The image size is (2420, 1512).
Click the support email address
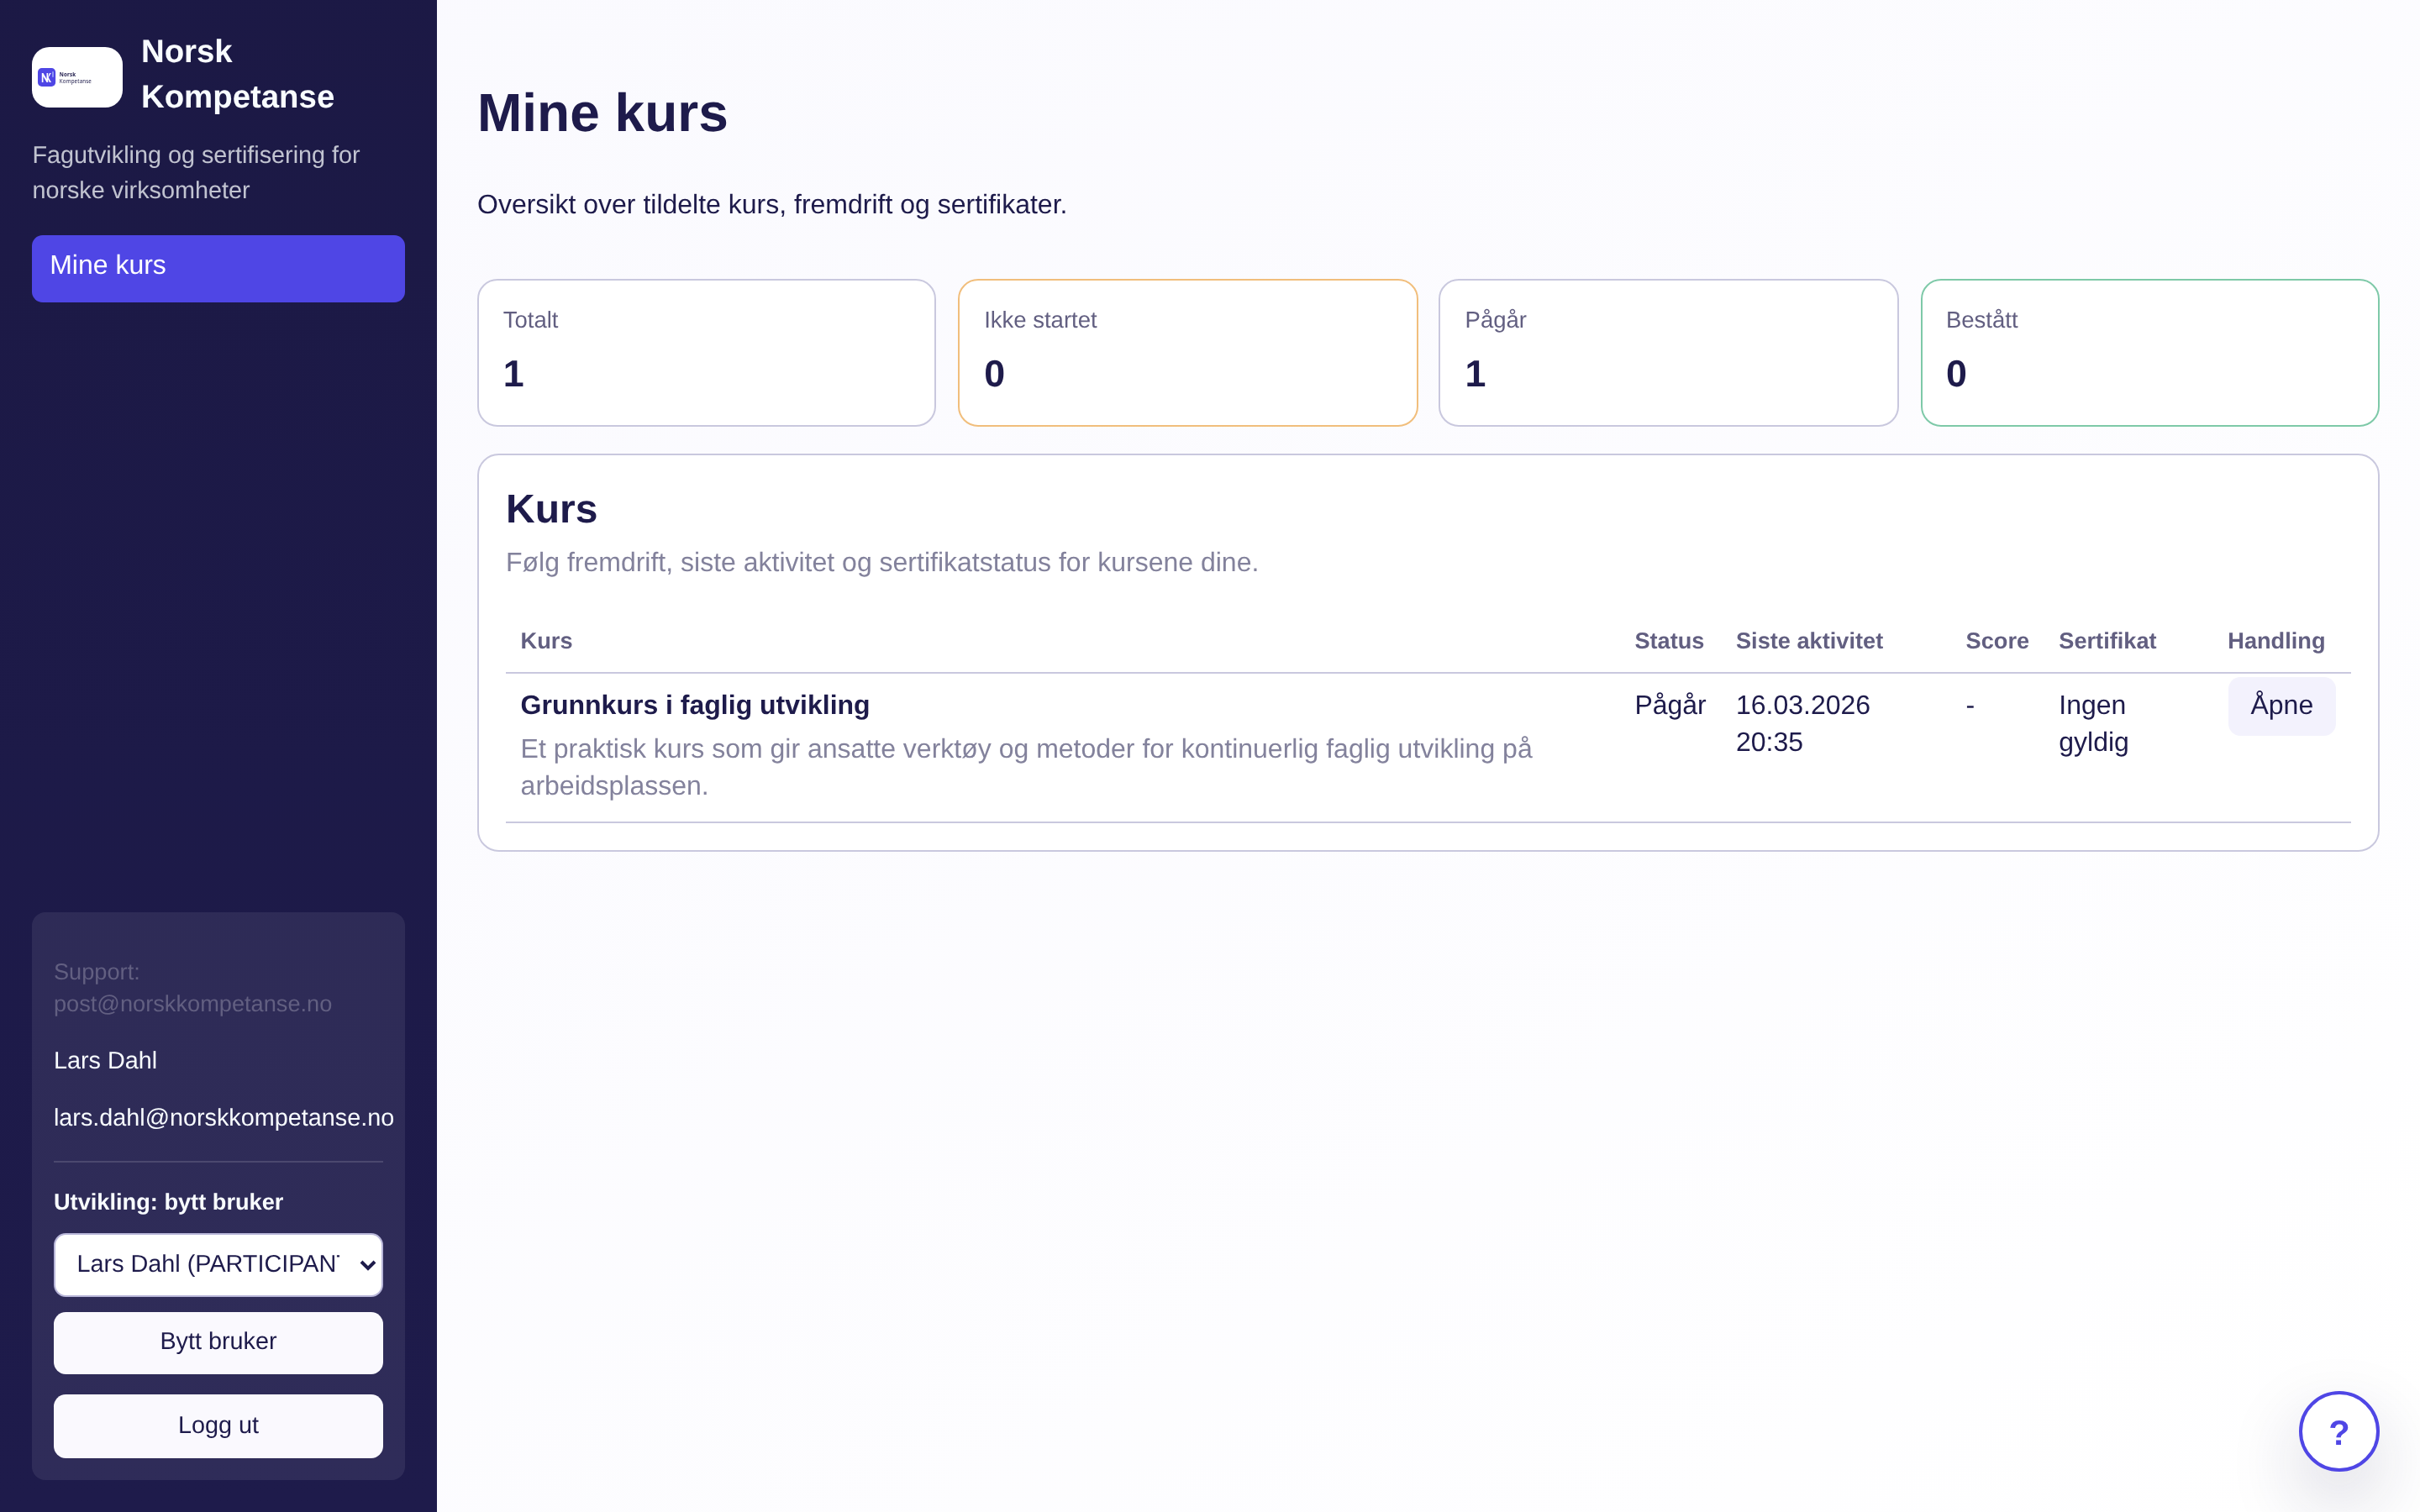pos(193,1004)
